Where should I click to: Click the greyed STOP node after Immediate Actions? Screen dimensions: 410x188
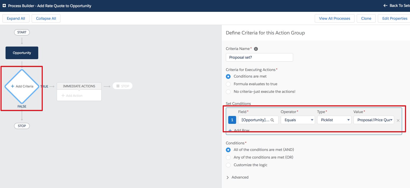coord(122,86)
